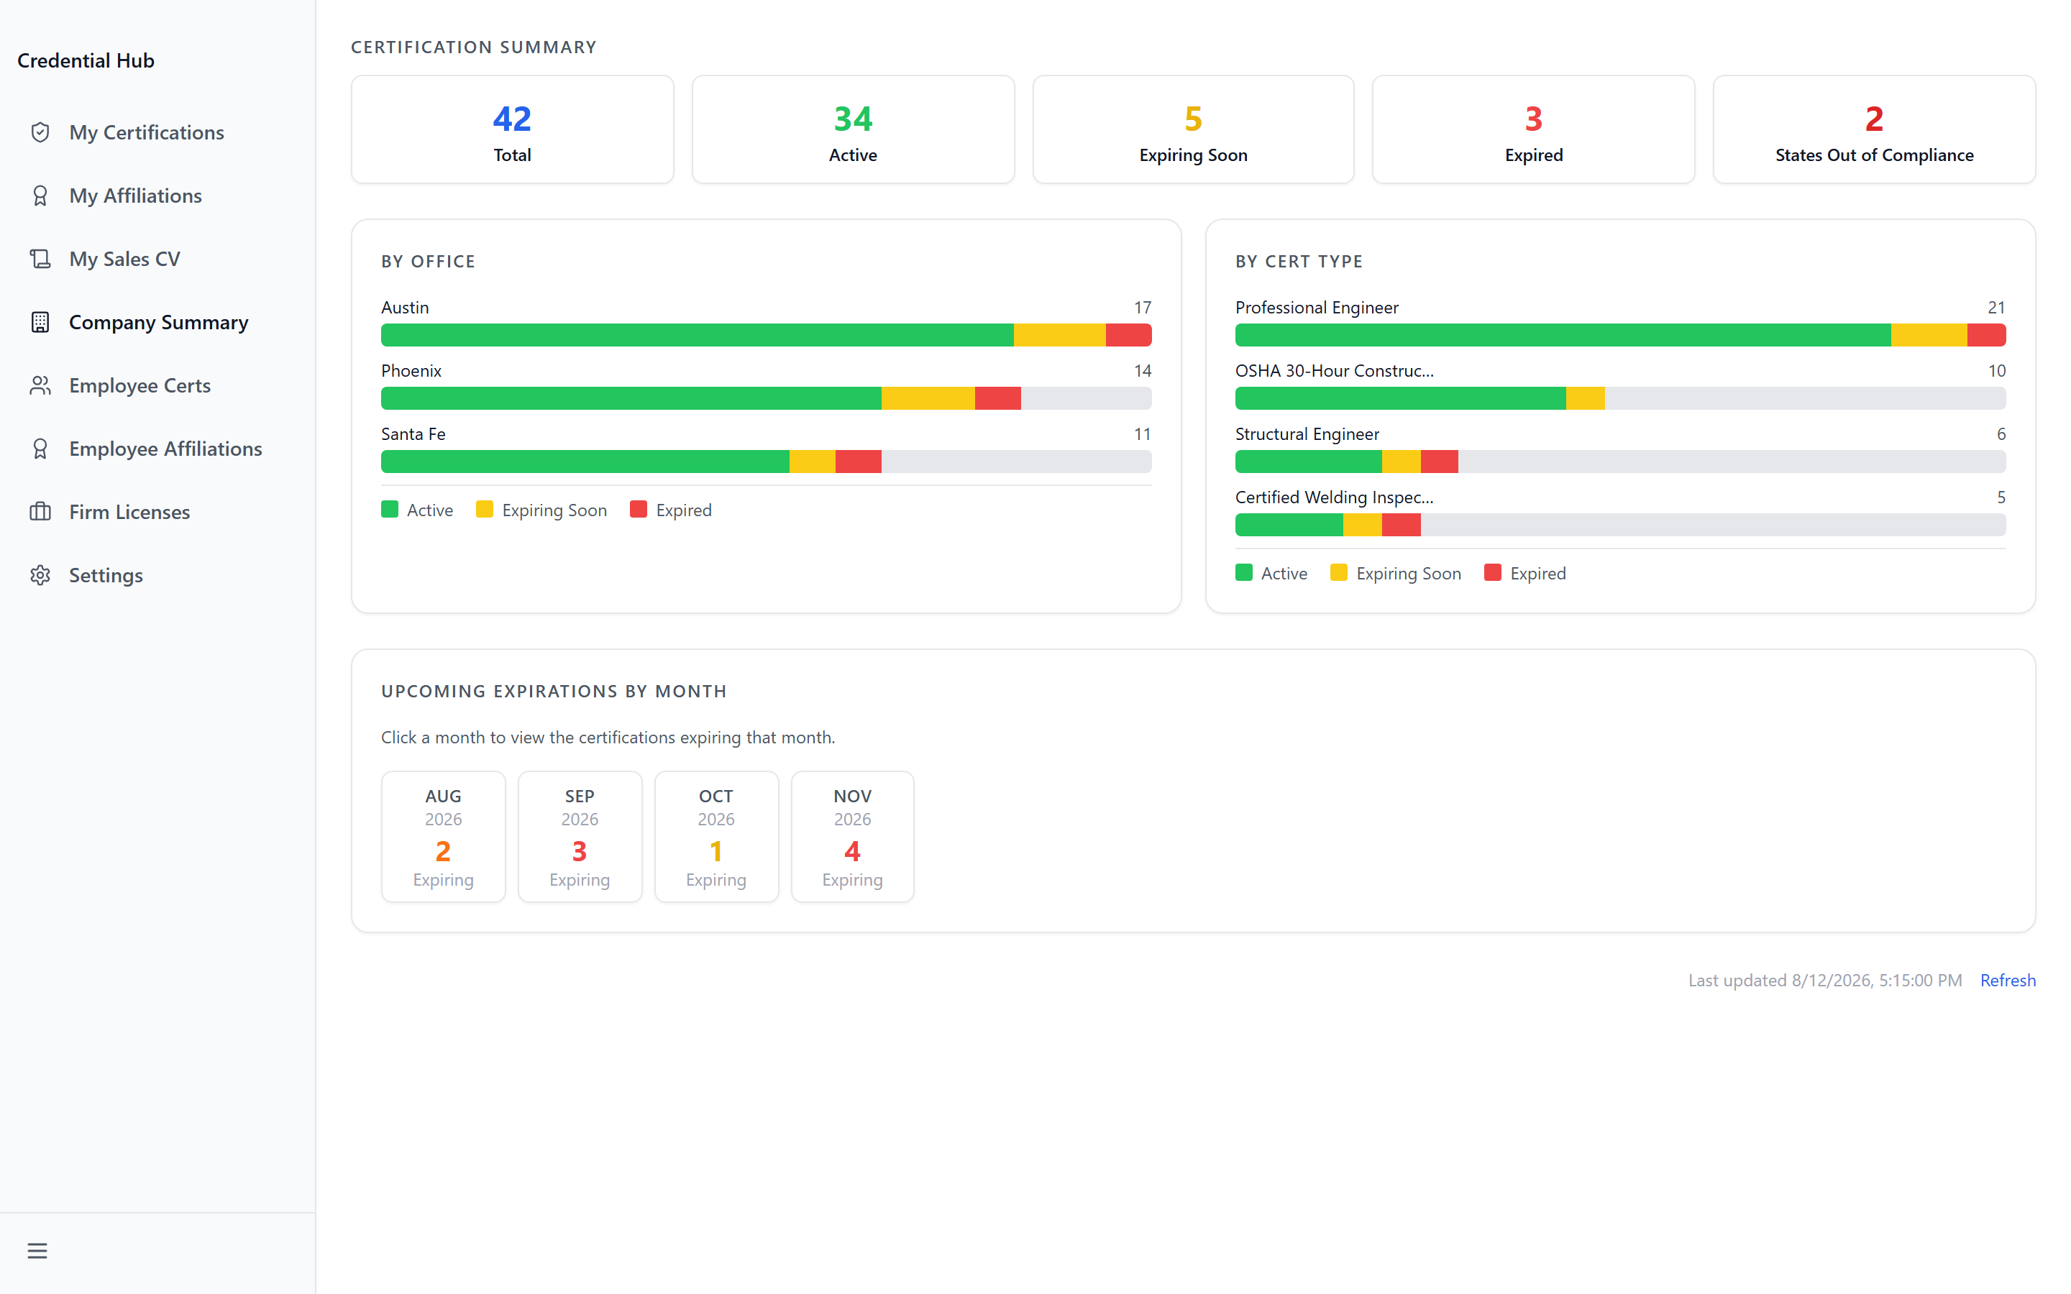Click the briefcase icon beside Firm Licenses
This screenshot has width=2071, height=1294.
coord(40,512)
